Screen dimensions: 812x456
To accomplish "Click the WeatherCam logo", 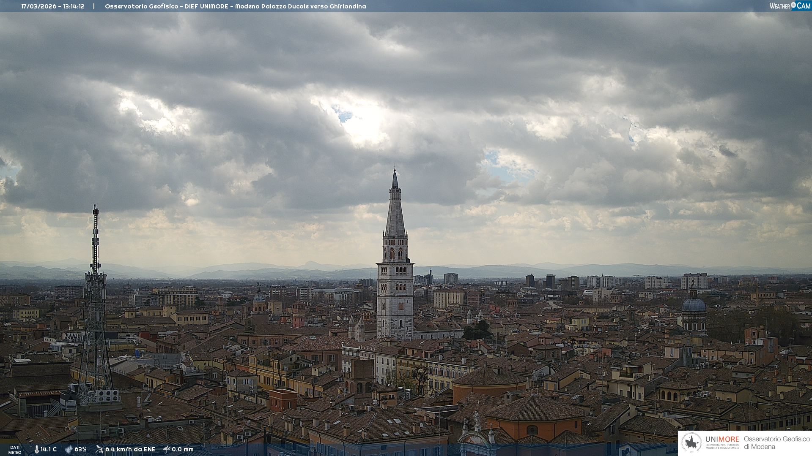I will click(x=790, y=6).
